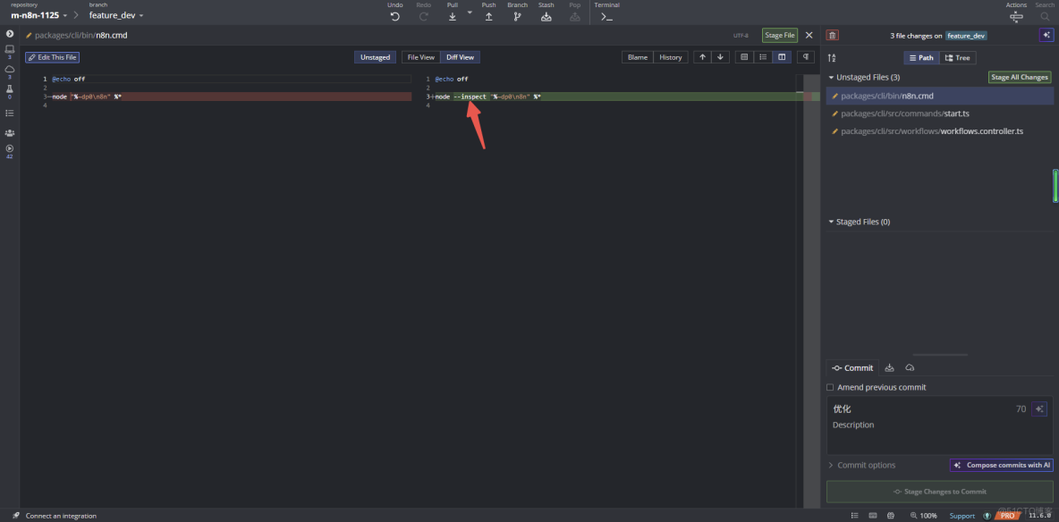This screenshot has width=1059, height=522.
Task: Click Stage File button
Action: [779, 35]
